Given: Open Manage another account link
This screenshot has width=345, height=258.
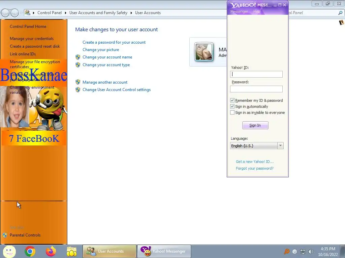Looking at the screenshot, I should point(105,82).
